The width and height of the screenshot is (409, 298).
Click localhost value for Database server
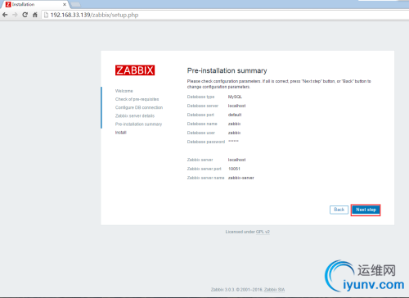tap(236, 106)
